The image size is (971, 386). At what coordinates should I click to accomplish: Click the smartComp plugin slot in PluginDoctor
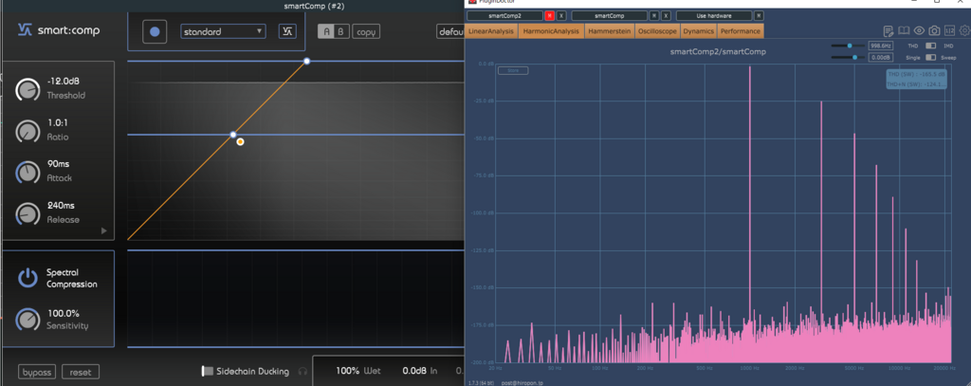click(x=610, y=15)
